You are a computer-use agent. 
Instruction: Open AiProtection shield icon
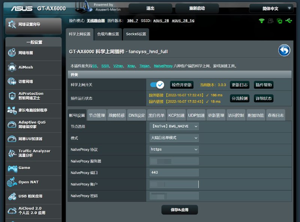pos(12,96)
